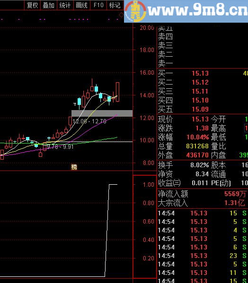
Task: Select the gap label 9.78 - 9.91
Action: coord(60,146)
